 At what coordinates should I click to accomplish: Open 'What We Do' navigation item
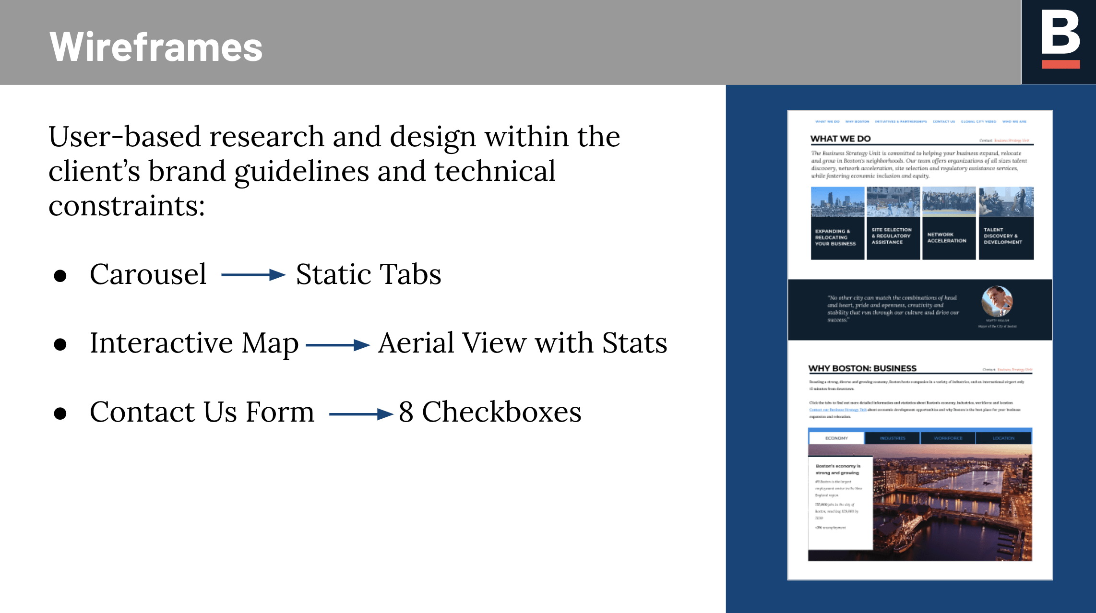point(827,122)
